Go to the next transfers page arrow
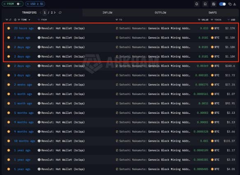 point(55,13)
